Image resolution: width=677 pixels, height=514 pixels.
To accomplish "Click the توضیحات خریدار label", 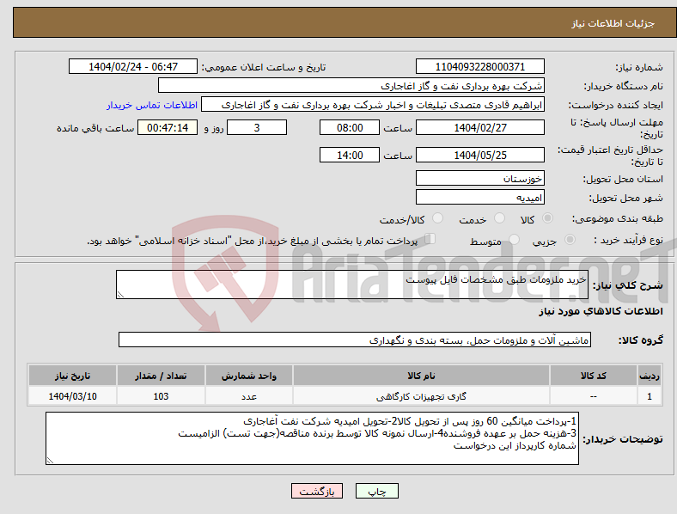I will click(623, 439).
